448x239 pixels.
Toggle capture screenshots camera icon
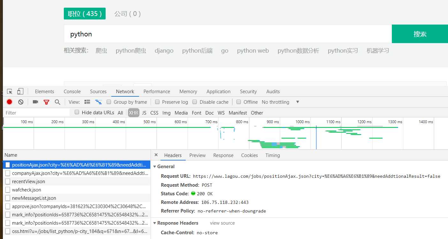click(x=35, y=102)
